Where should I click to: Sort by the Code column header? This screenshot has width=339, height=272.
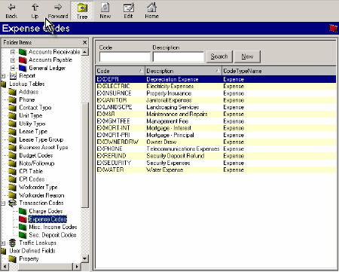120,71
